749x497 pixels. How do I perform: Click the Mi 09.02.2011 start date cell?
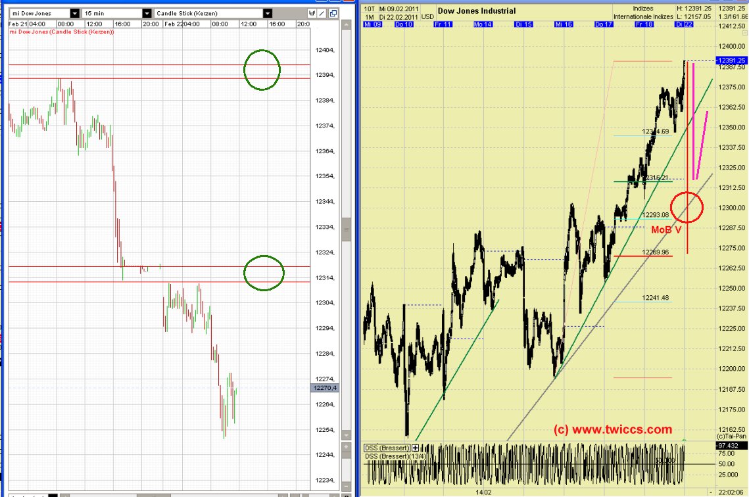click(399, 9)
